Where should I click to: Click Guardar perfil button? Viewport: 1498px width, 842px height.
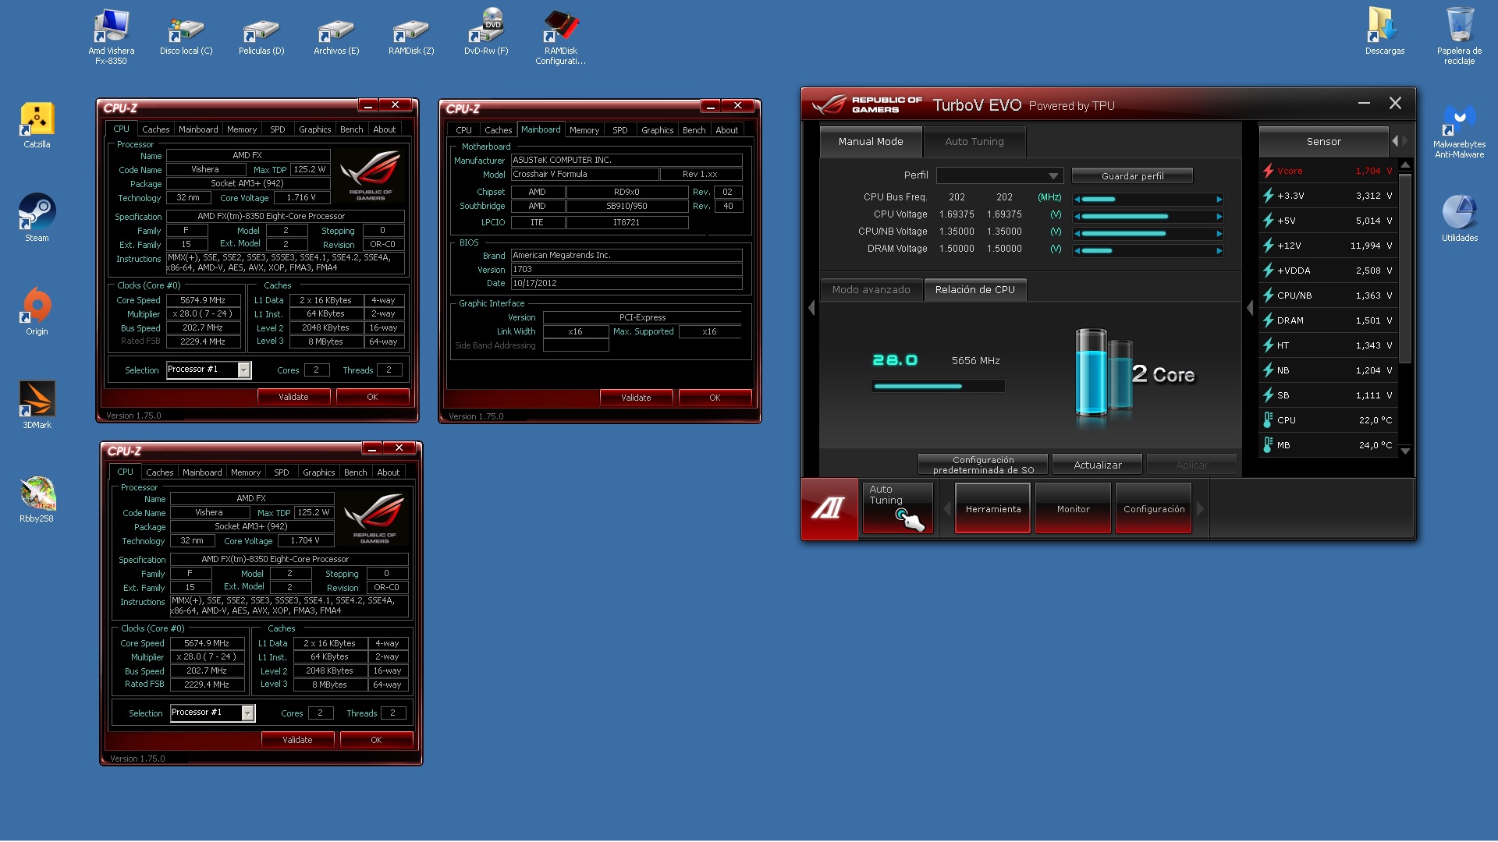(x=1132, y=175)
